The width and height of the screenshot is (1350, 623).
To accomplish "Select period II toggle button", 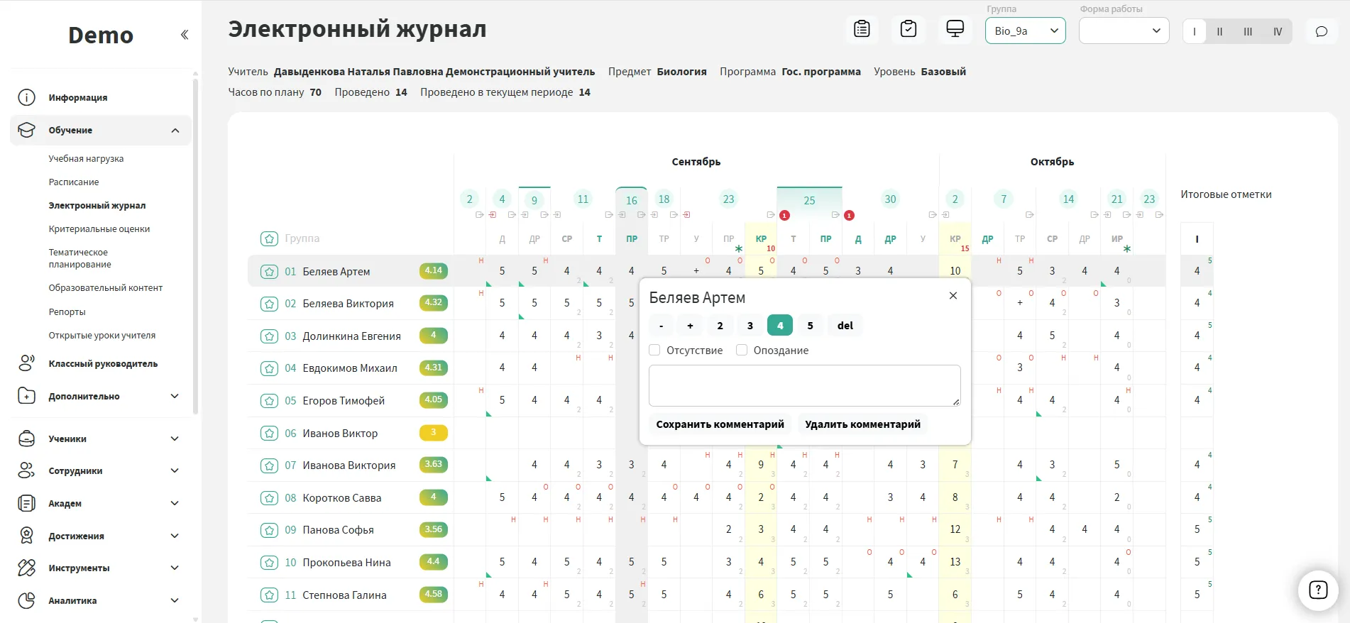I will pos(1219,31).
